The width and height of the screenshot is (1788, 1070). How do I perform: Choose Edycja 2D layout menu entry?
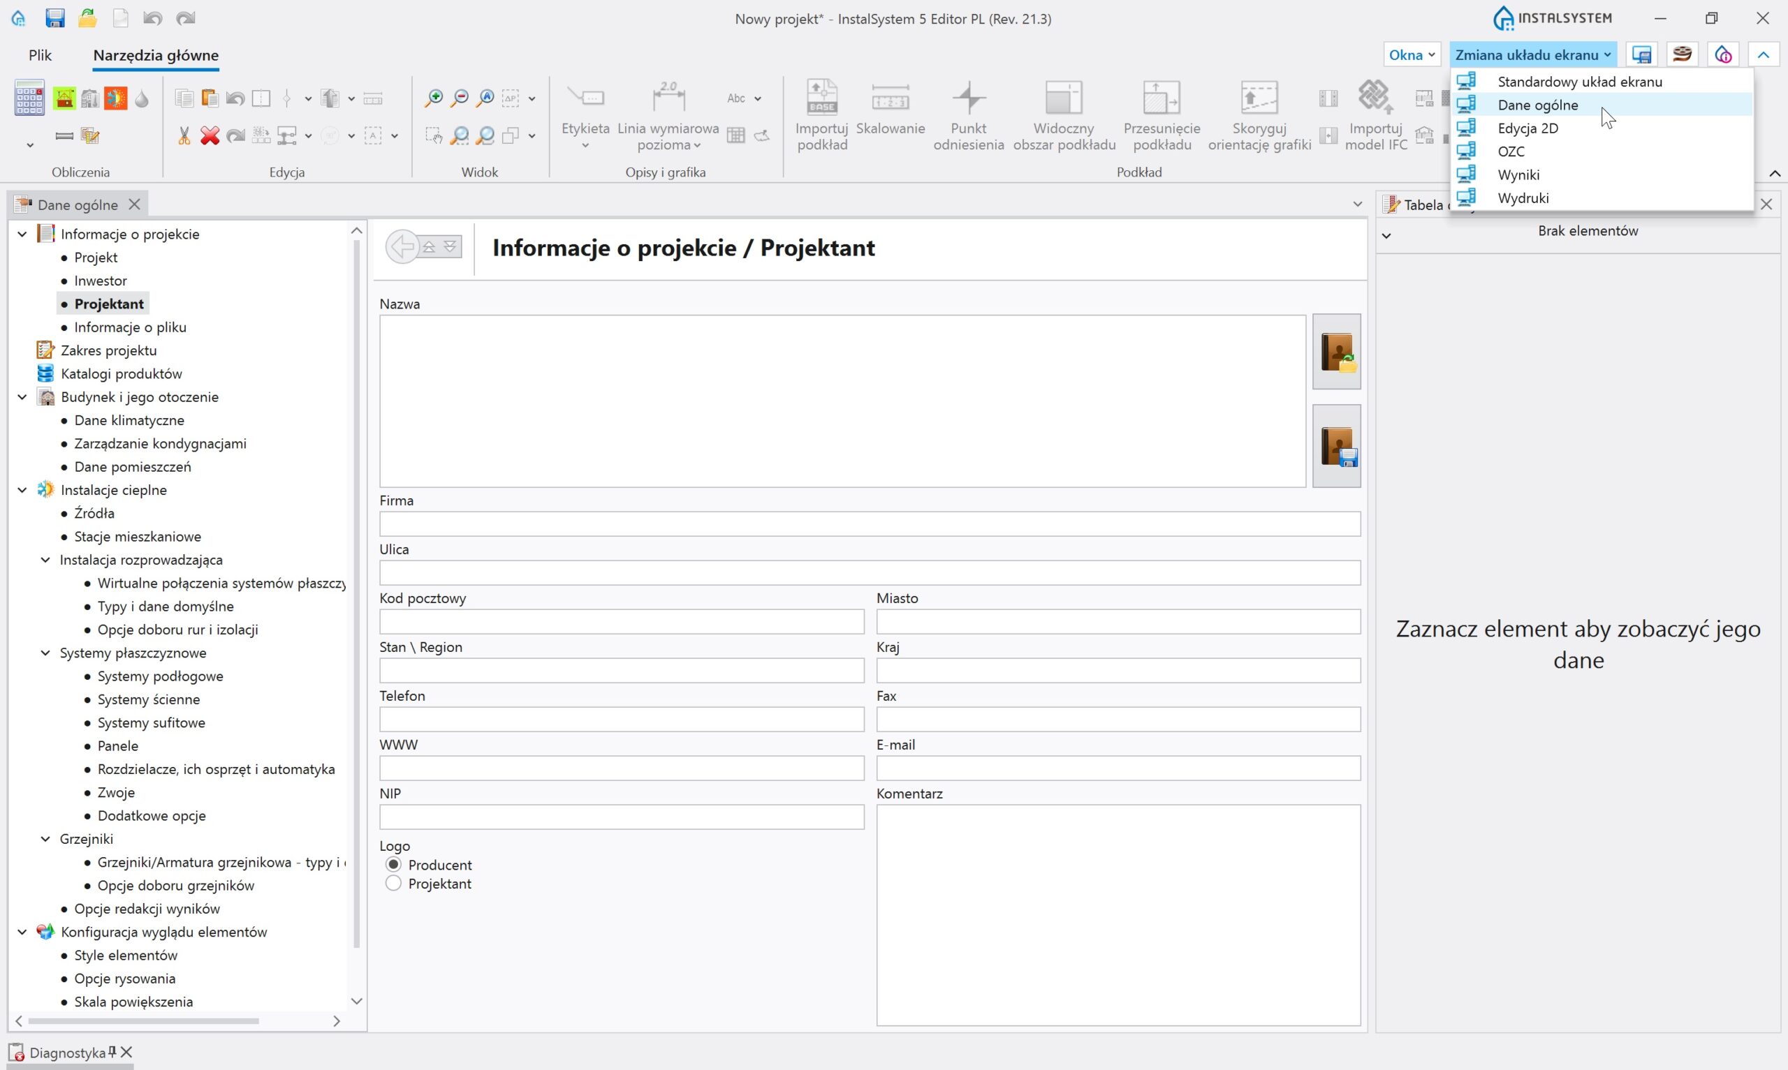1602,128
